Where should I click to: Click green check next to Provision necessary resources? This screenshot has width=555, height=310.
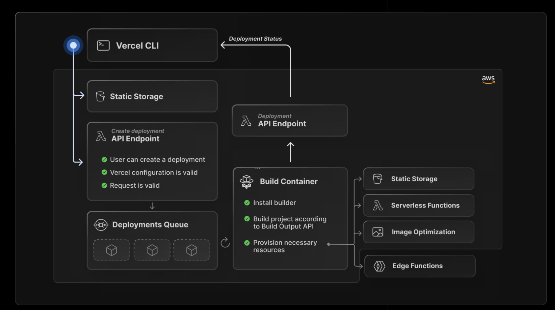[247, 243]
